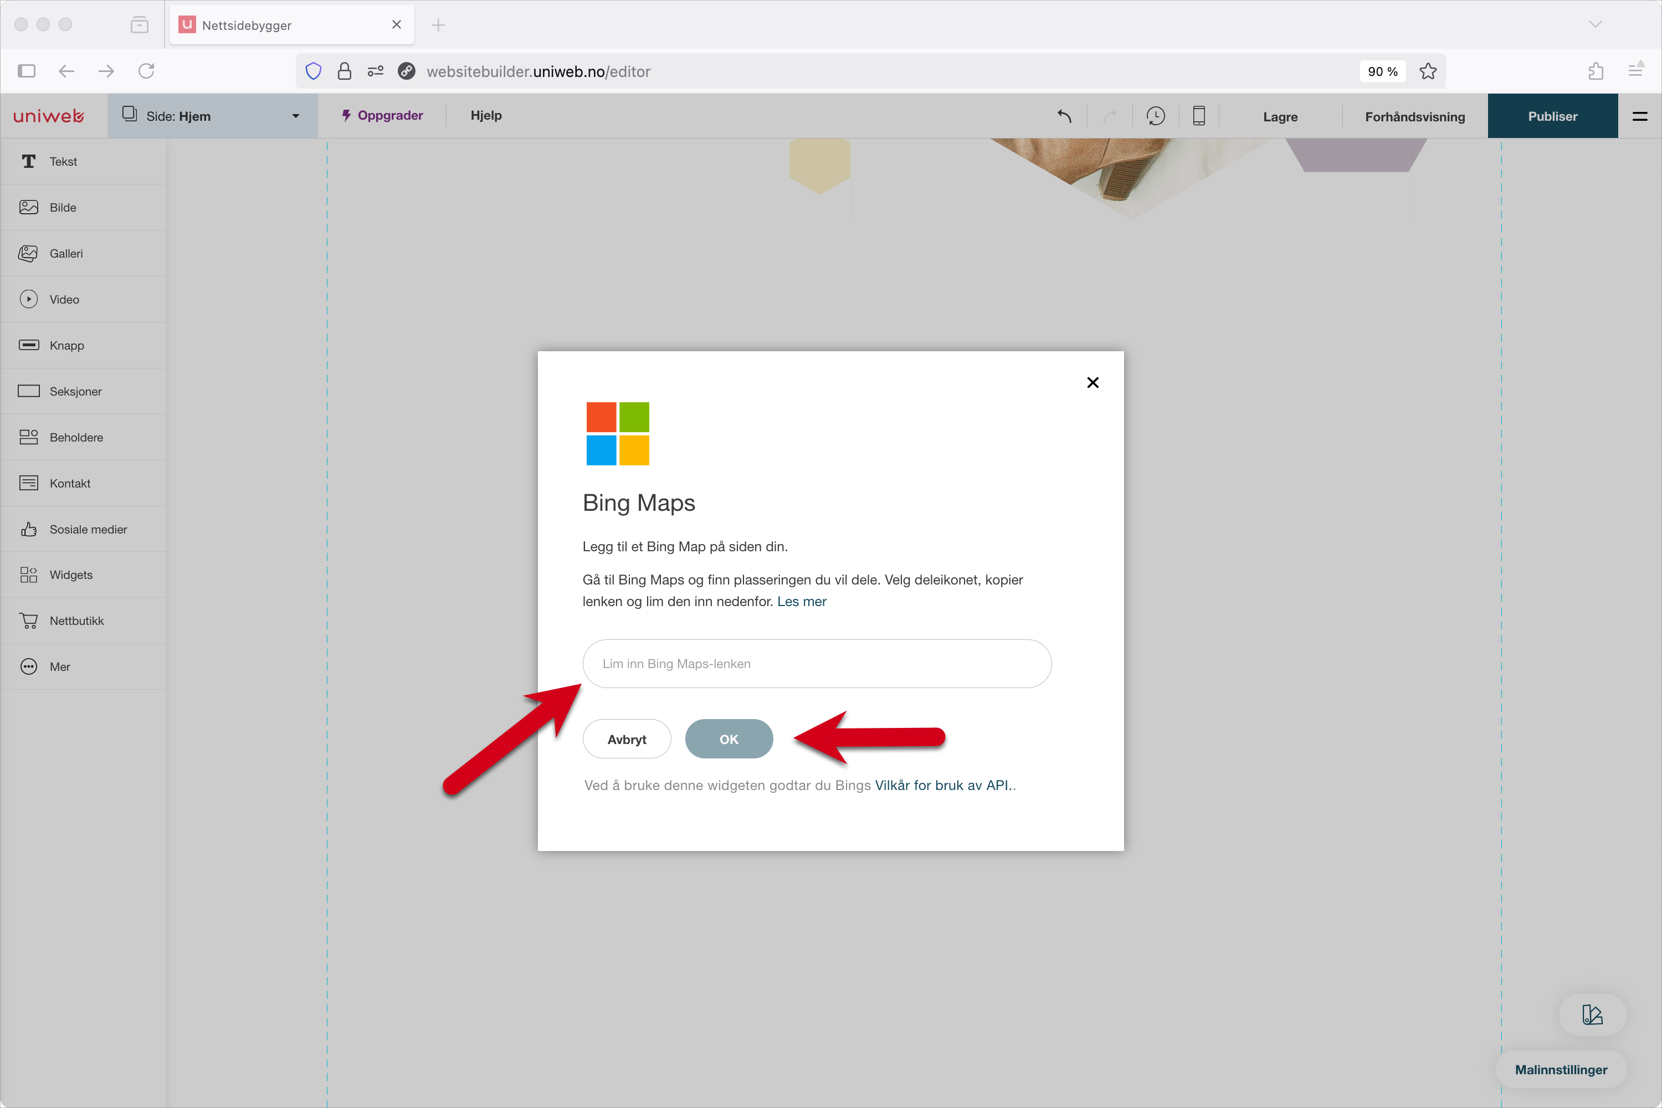
Task: Select the Tekst element tool
Action: click(84, 161)
